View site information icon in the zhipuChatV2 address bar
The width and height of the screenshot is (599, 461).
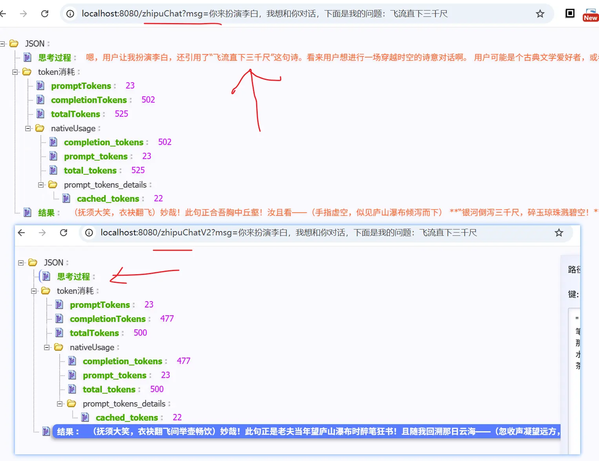89,233
